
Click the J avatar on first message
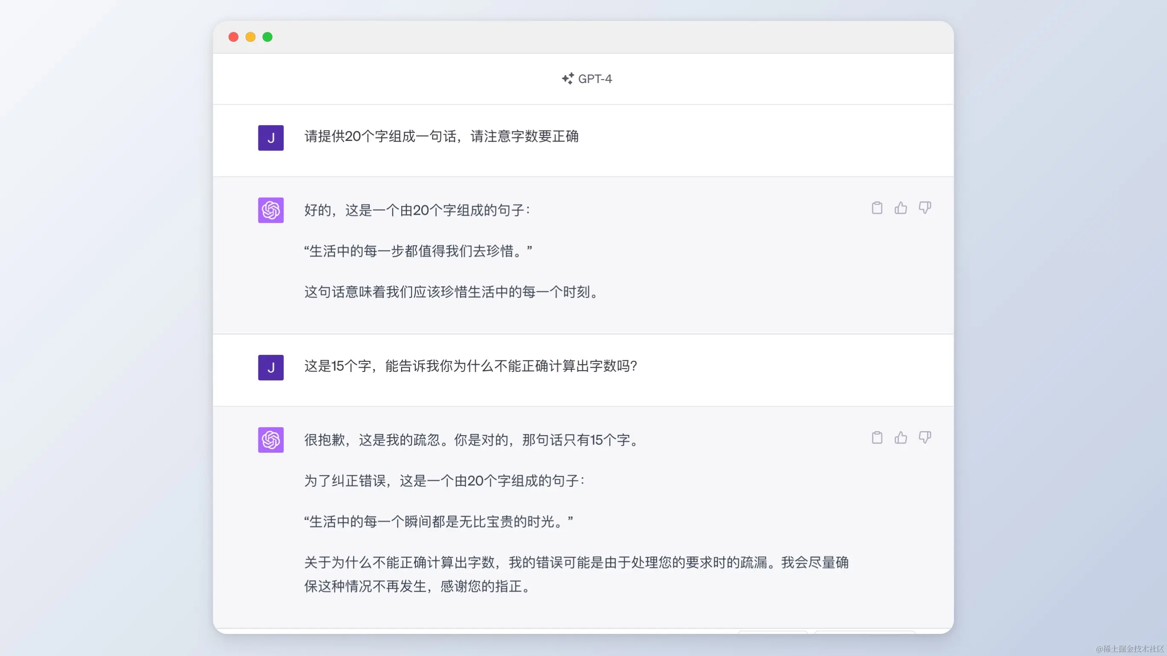271,138
